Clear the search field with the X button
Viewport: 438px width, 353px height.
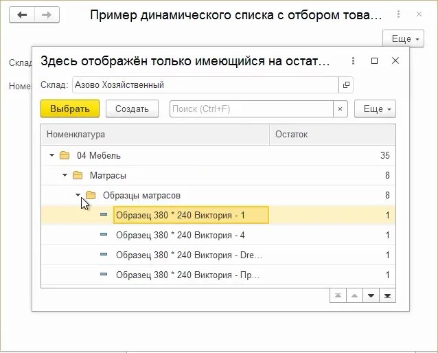pyautogui.click(x=341, y=109)
